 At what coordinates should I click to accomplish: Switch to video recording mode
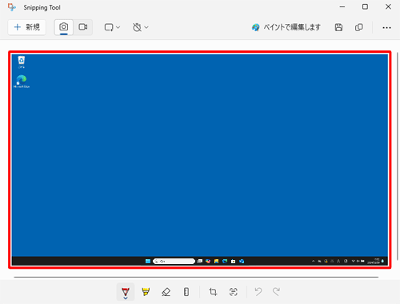tap(83, 27)
